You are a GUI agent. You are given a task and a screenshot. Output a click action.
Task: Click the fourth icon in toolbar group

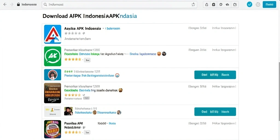[x=227, y=5]
